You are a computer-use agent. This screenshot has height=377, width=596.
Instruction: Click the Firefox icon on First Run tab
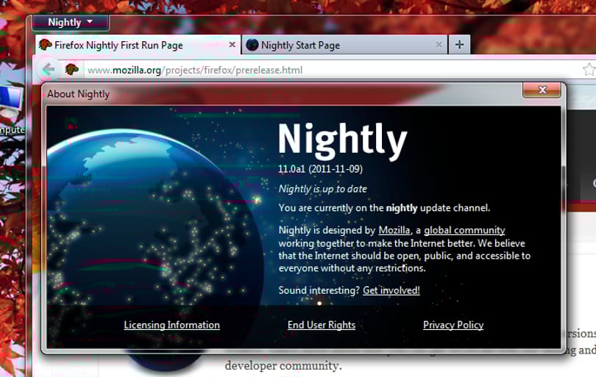point(45,45)
